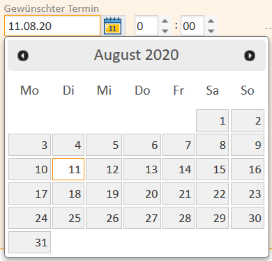Click the date field showing 11.08.20
272x261 pixels.
[x=52, y=26]
